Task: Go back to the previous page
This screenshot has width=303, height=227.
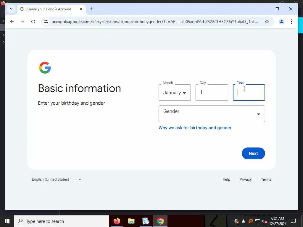Action: tap(12, 22)
